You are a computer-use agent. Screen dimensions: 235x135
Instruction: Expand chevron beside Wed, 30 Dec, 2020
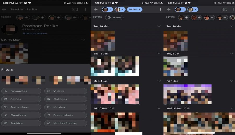(232, 108)
